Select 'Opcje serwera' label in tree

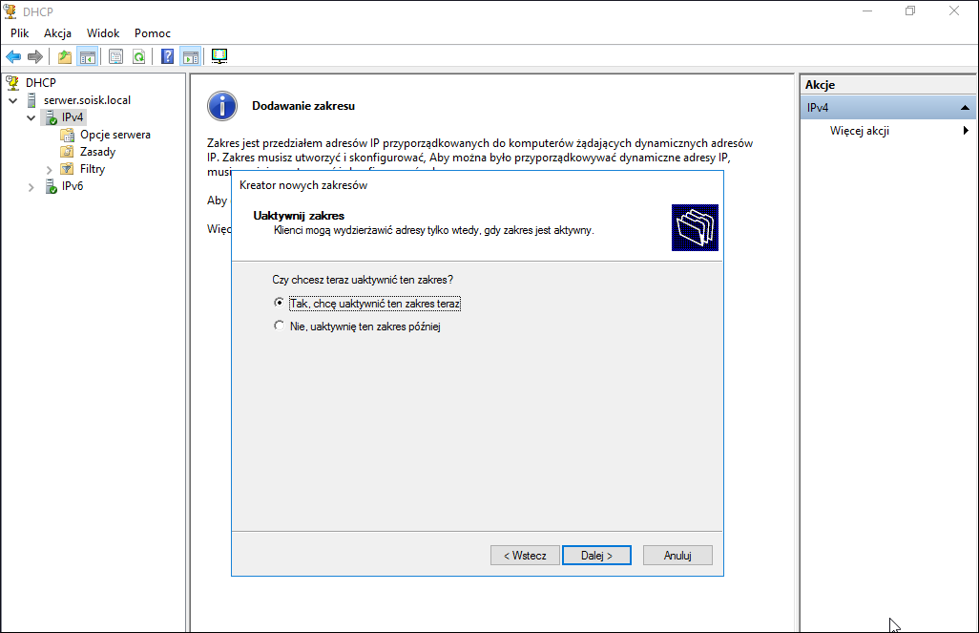115,135
